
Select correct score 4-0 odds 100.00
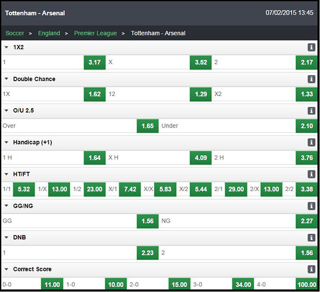[307, 284]
